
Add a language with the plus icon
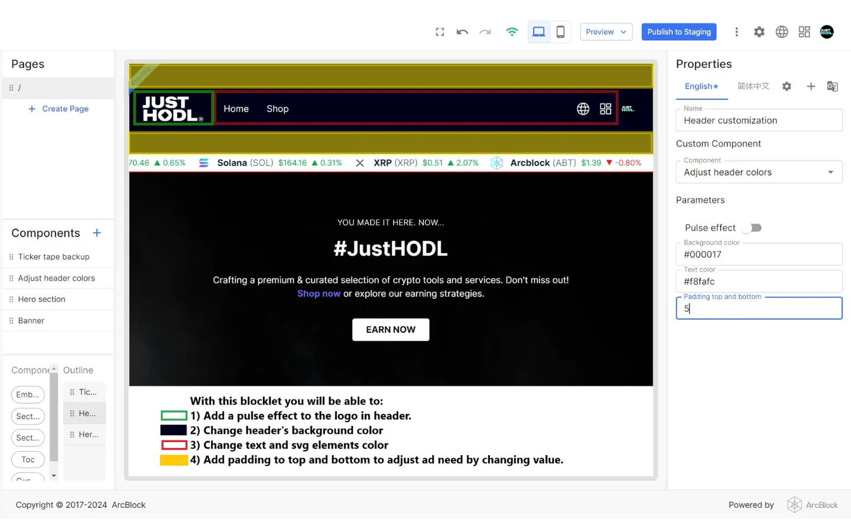(x=811, y=86)
